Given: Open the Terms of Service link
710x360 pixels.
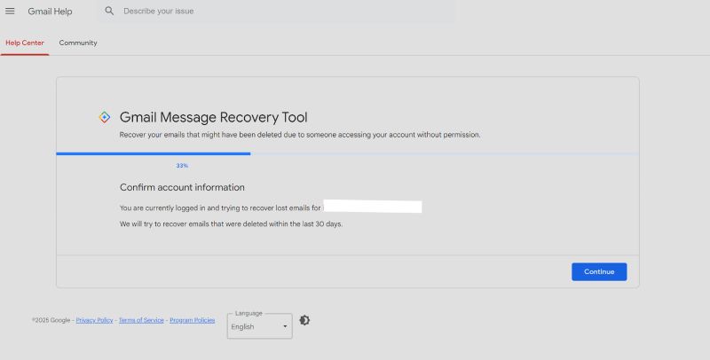Looking at the screenshot, I should 141,320.
